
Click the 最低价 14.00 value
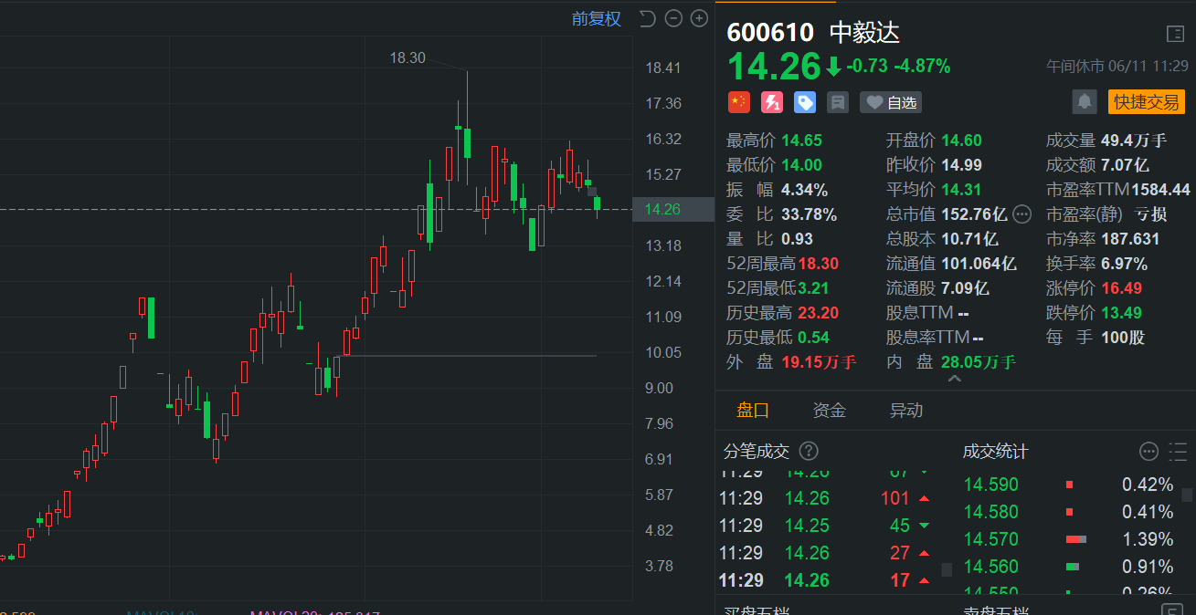tap(801, 165)
